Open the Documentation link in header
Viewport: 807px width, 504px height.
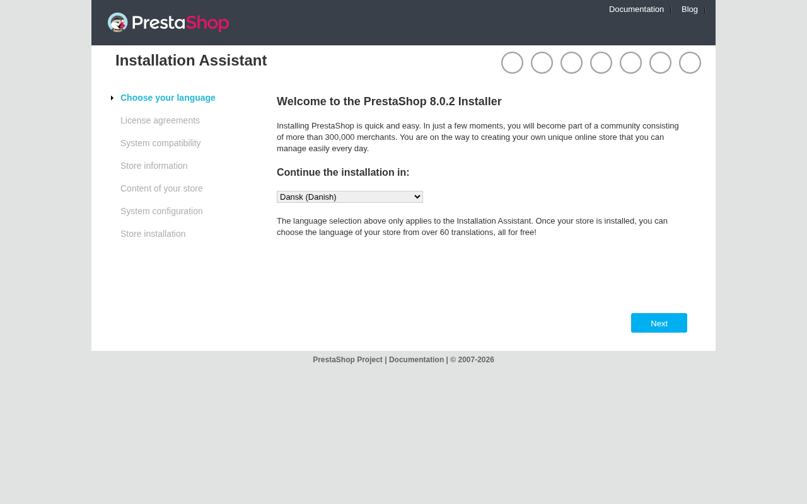(636, 9)
